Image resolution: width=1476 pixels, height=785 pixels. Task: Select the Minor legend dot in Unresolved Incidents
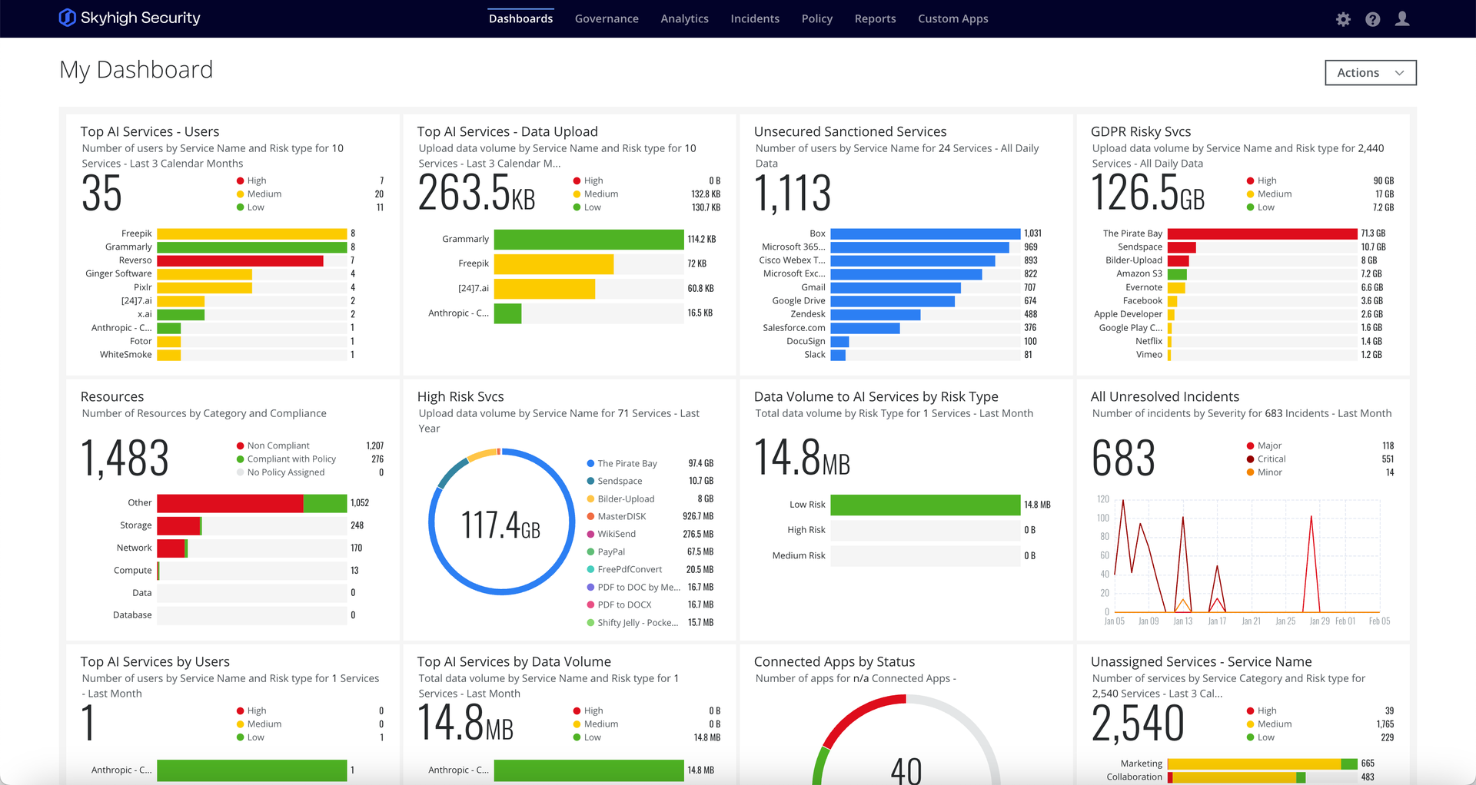pyautogui.click(x=1251, y=472)
